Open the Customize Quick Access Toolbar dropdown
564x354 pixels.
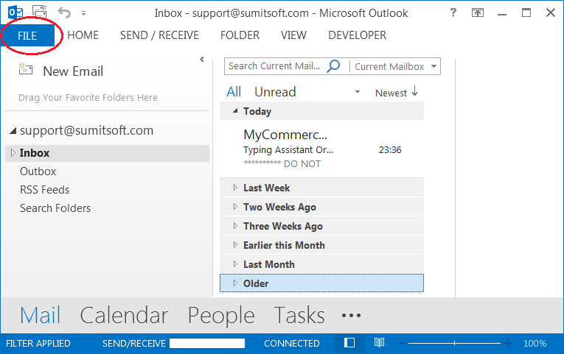tap(83, 13)
